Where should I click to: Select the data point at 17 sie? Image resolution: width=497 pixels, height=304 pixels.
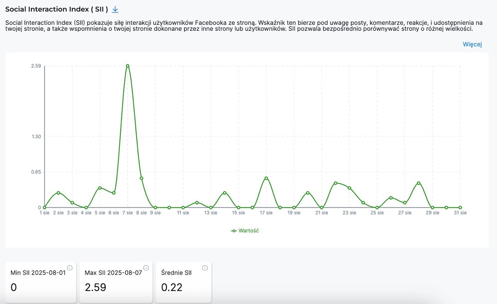(x=266, y=178)
